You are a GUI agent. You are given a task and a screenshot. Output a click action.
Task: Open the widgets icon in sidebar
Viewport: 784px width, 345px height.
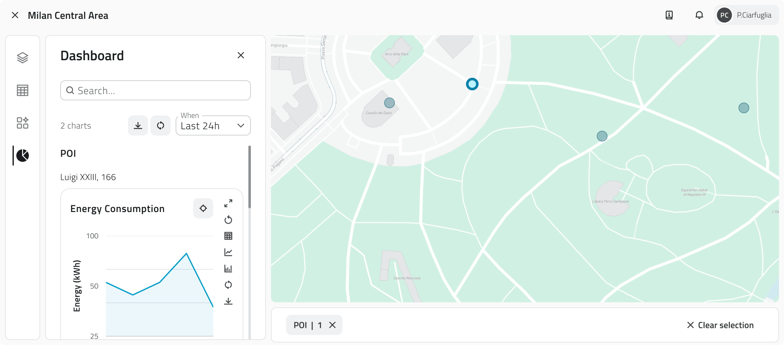click(23, 123)
